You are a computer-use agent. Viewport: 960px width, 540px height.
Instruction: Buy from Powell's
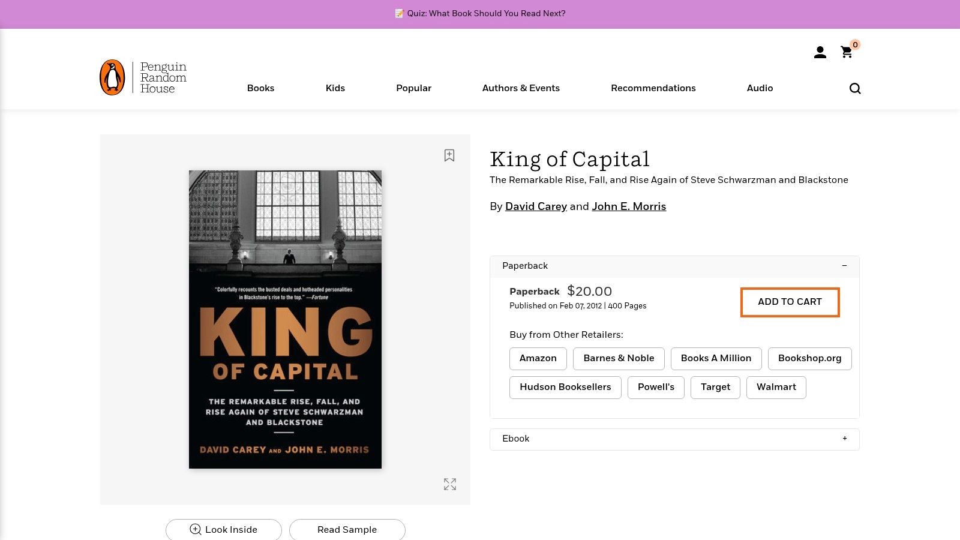[656, 387]
